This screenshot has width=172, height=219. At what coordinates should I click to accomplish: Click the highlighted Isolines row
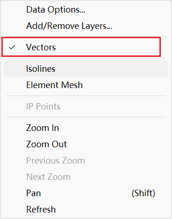86,68
